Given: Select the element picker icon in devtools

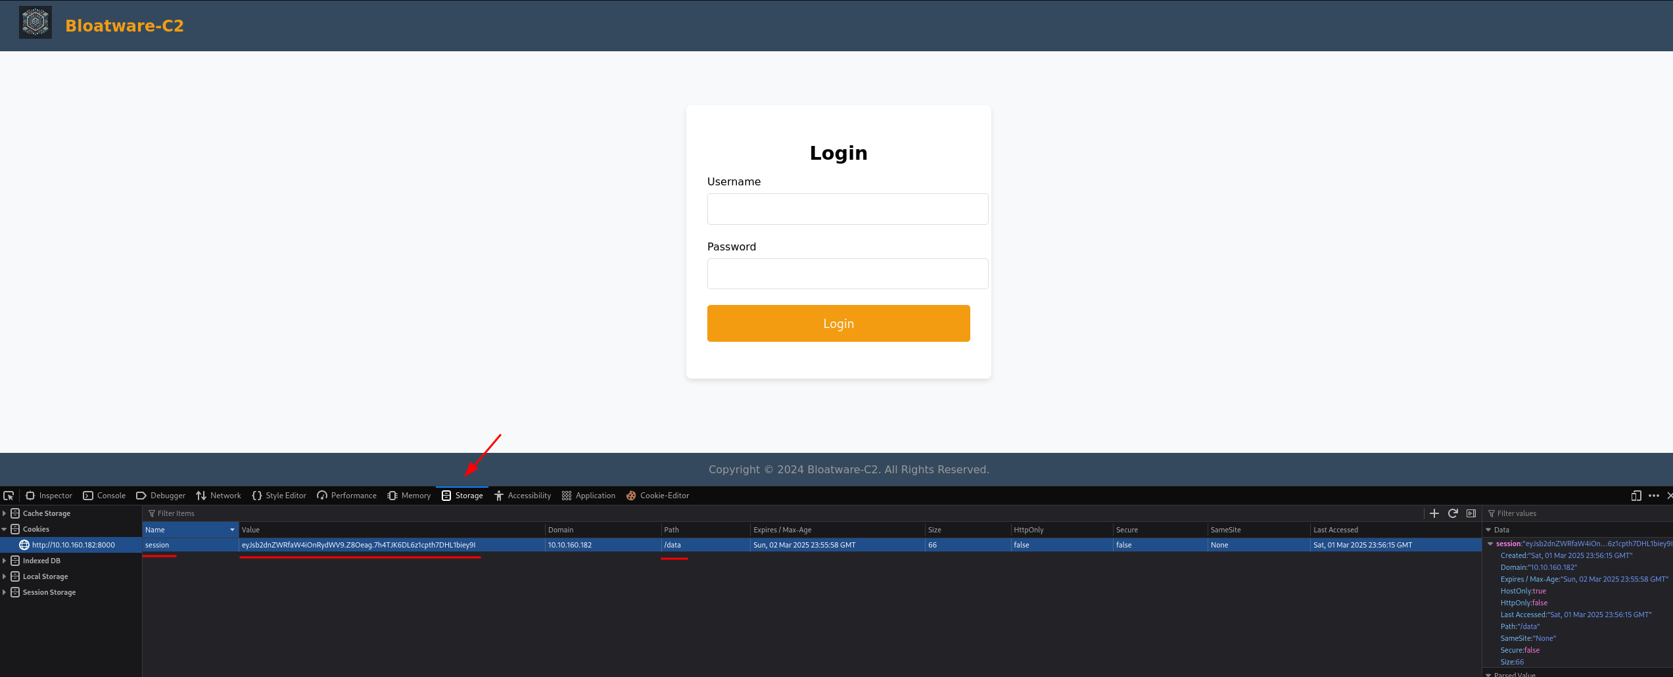Looking at the screenshot, I should pos(9,496).
